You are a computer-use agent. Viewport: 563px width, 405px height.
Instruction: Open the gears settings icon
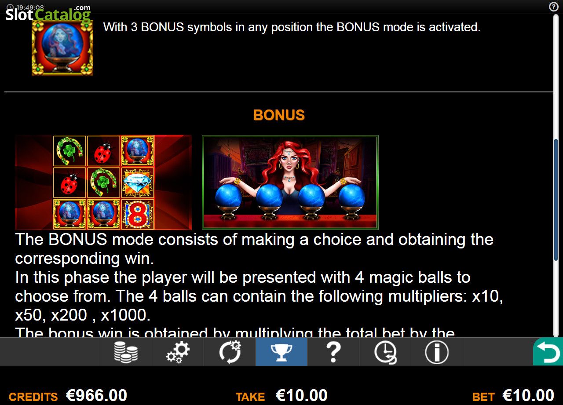point(178,352)
